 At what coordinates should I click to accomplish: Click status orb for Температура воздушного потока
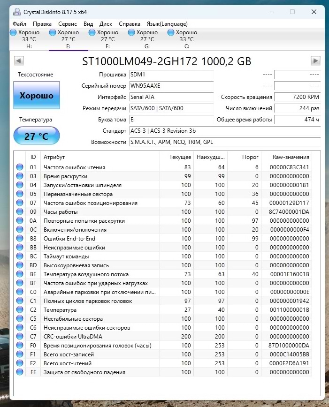(x=20, y=274)
